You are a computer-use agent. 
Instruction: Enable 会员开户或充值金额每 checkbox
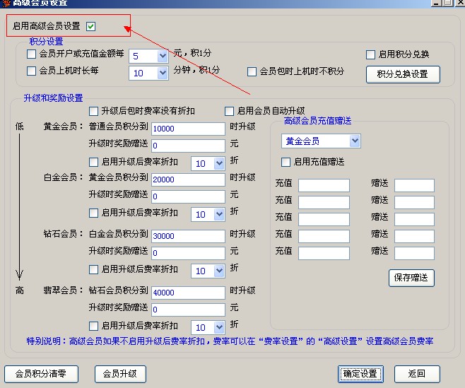pyautogui.click(x=31, y=54)
